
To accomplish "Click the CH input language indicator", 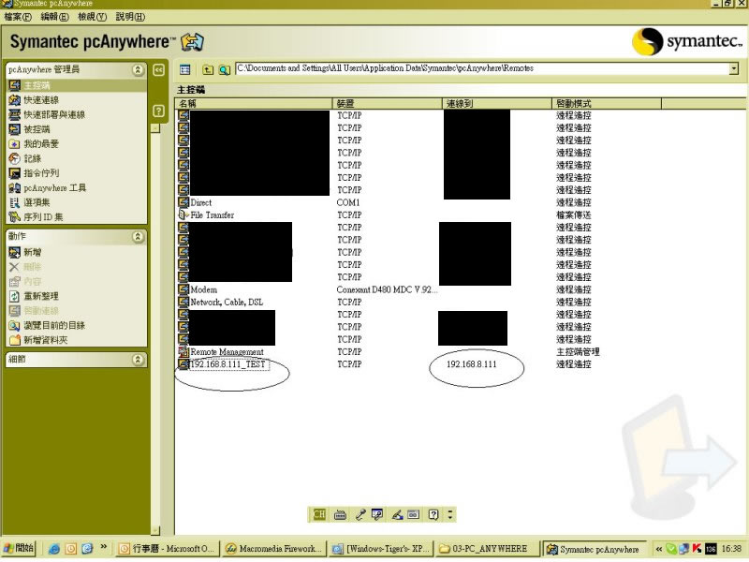I will tap(318, 514).
